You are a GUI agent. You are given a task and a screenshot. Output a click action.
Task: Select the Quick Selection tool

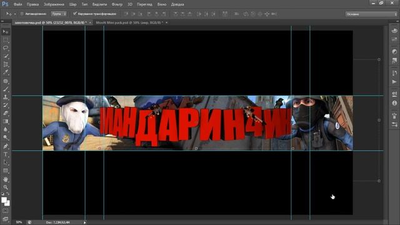tap(6, 56)
